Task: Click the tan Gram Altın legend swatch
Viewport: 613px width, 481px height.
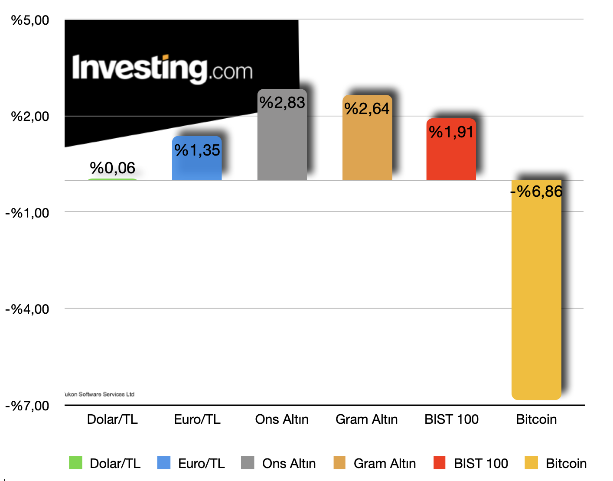Action: point(339,462)
